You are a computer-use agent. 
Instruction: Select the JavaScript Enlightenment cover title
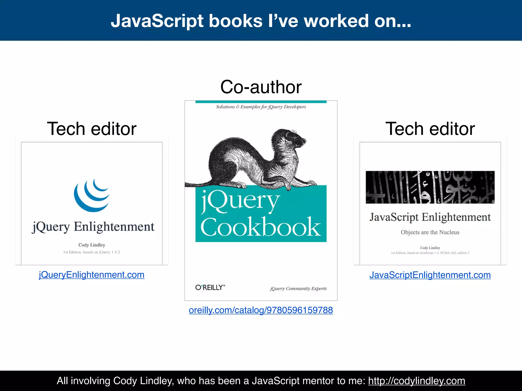(x=430, y=217)
